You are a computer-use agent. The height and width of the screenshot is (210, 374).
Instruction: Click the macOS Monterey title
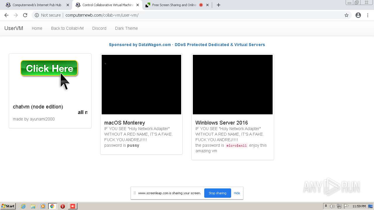click(x=124, y=123)
